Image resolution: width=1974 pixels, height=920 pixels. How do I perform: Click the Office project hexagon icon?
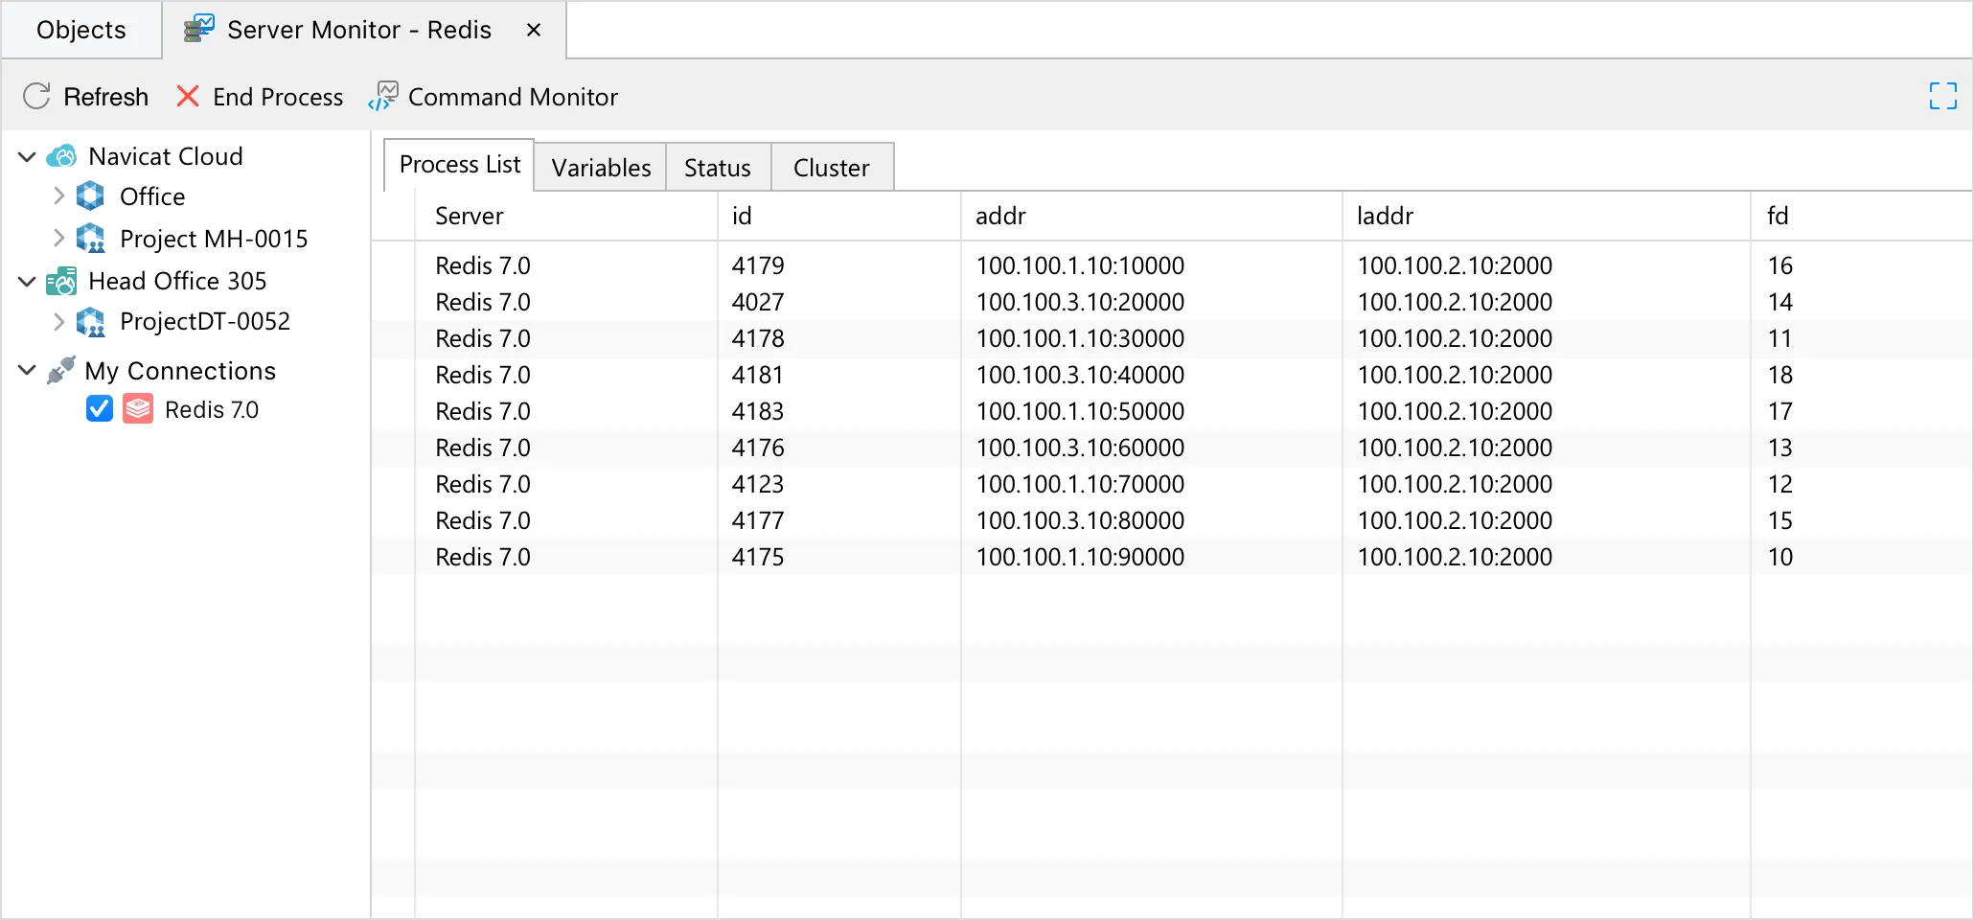click(90, 195)
